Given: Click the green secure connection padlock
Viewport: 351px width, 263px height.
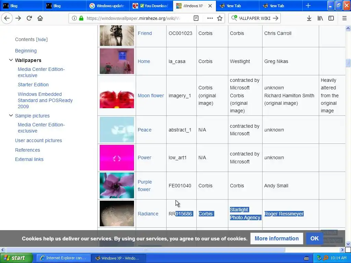Looking at the screenshot, I should tap(81, 18).
